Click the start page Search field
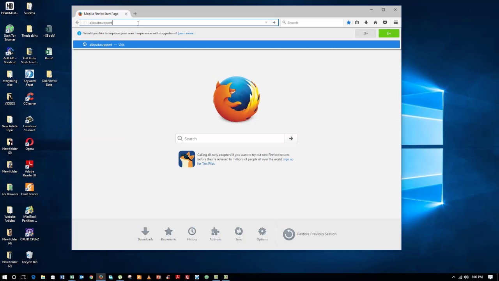 230,139
